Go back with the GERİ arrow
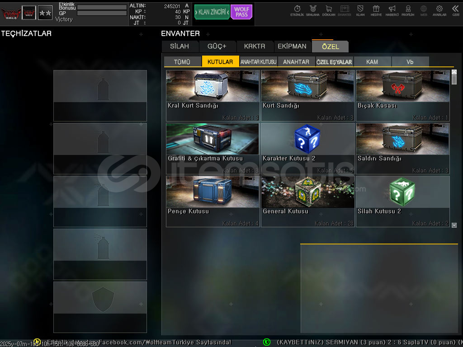The width and height of the screenshot is (463, 347). pyautogui.click(x=455, y=11)
